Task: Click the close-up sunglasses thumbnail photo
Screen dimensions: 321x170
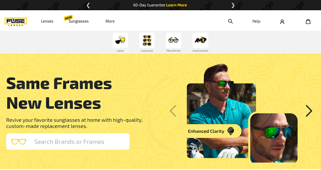Action: 274,138
